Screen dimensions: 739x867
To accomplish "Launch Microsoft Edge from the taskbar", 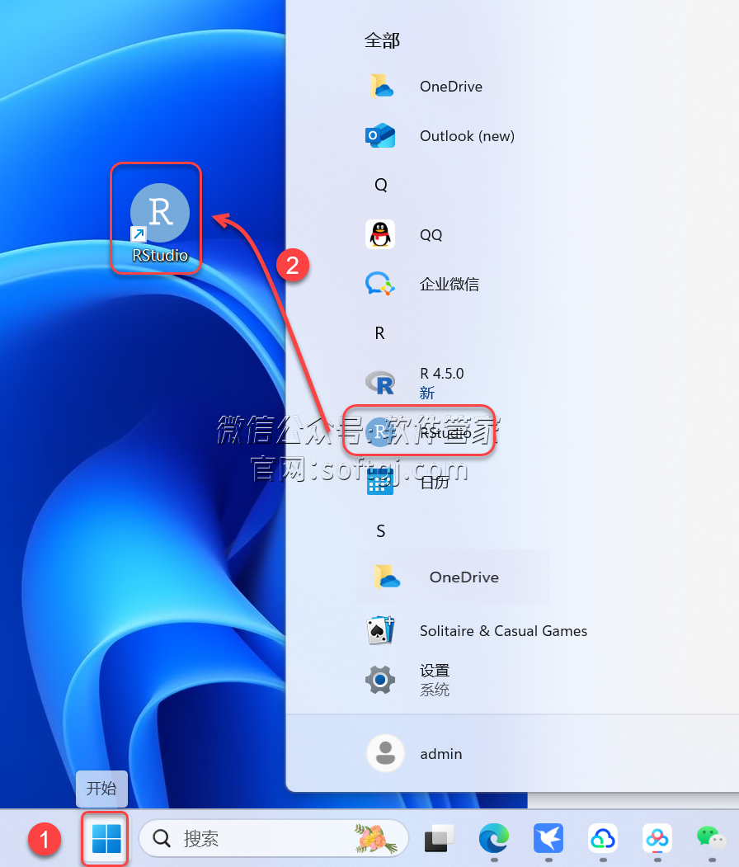I will [x=493, y=838].
